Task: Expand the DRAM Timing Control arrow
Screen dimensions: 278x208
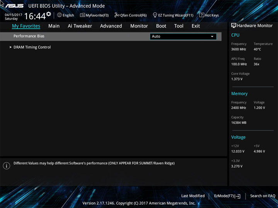Action: tap(10, 47)
